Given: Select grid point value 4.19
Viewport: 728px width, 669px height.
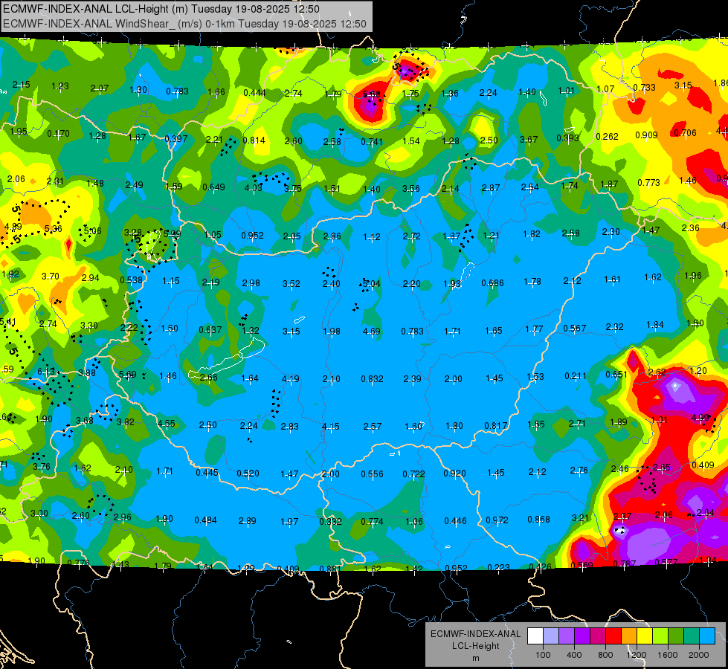Looking at the screenshot, I should [x=290, y=379].
